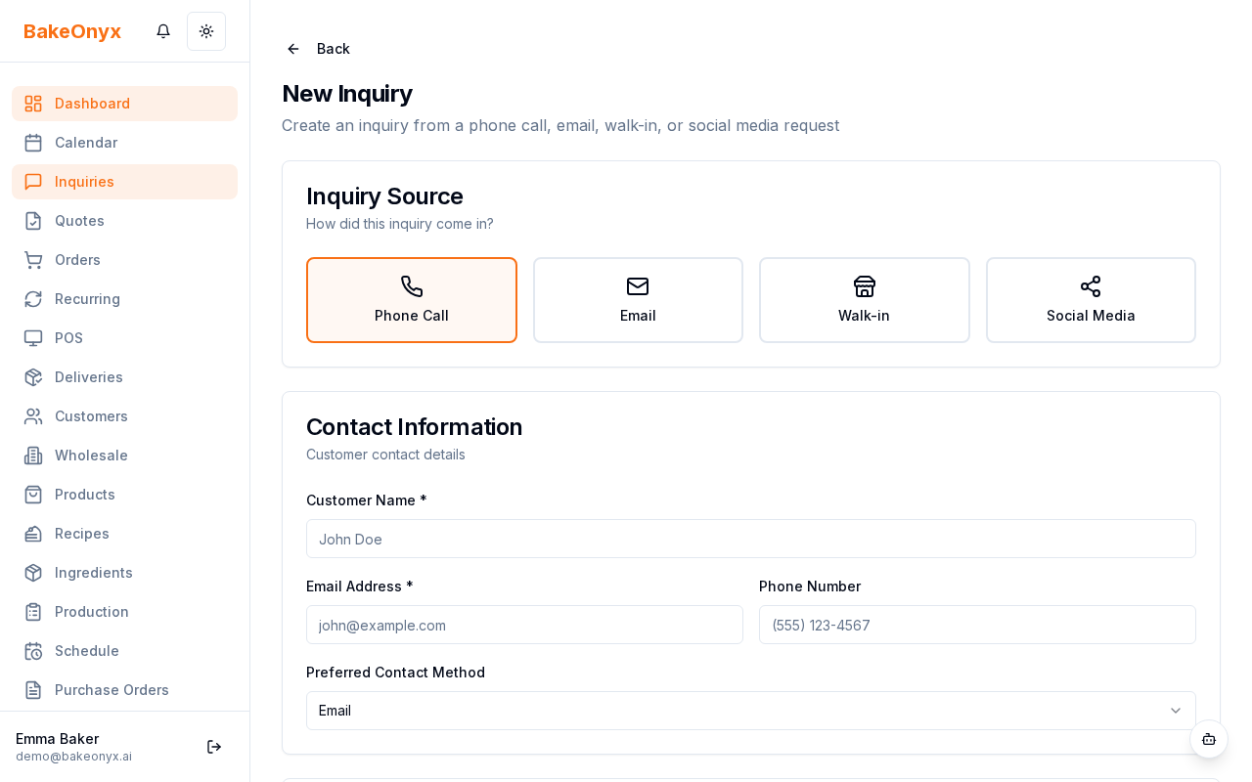Viewport: 1252px width, 782px height.
Task: Click the Customer Name input field
Action: 750,539
